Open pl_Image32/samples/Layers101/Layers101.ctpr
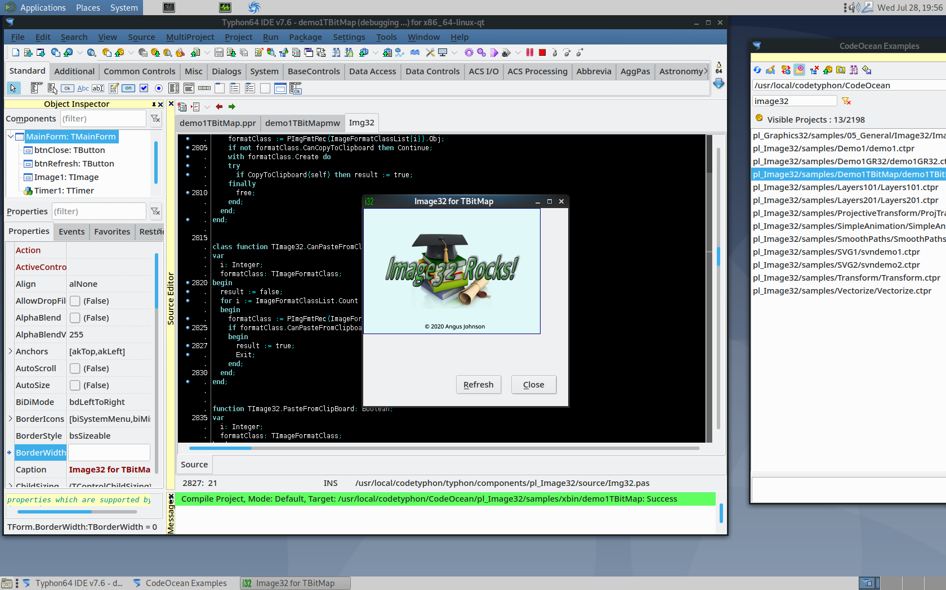The width and height of the screenshot is (946, 590). 845,187
